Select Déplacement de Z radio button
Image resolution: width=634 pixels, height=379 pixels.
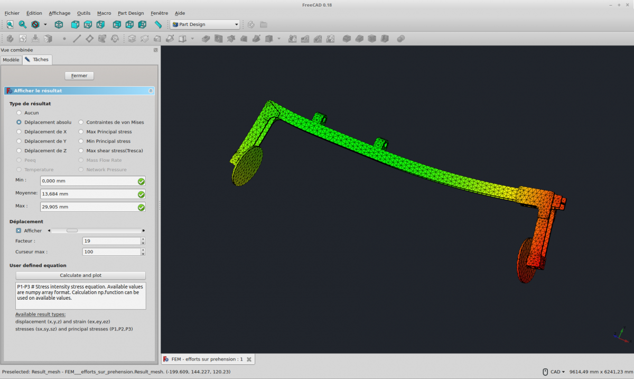19,151
